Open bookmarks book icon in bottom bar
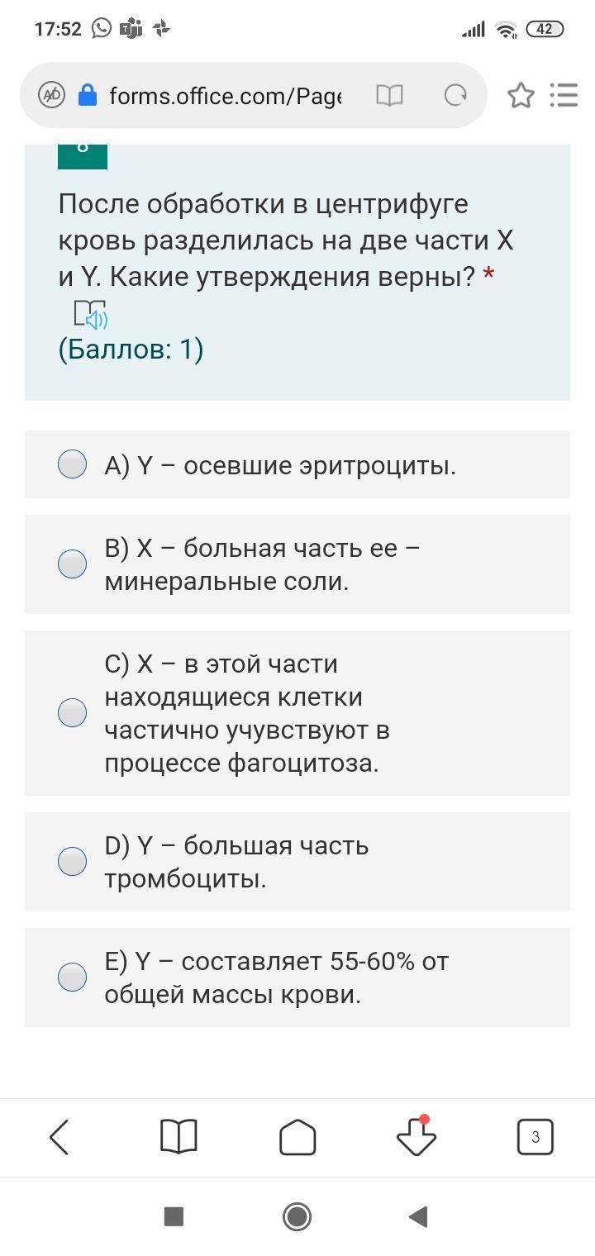Image resolution: width=595 pixels, height=1256 pixels. tap(178, 1137)
